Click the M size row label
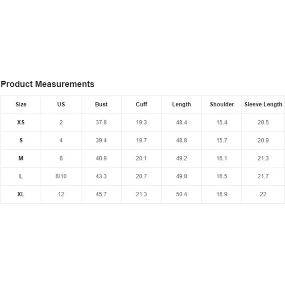285x285 pixels. coord(21,158)
